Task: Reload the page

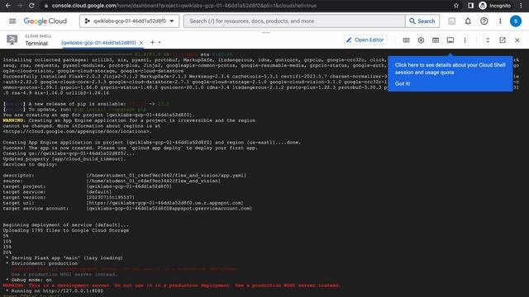Action: (x=31, y=6)
